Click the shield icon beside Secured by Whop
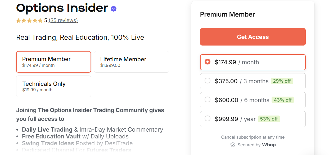The width and height of the screenshot is (329, 155). (233, 145)
